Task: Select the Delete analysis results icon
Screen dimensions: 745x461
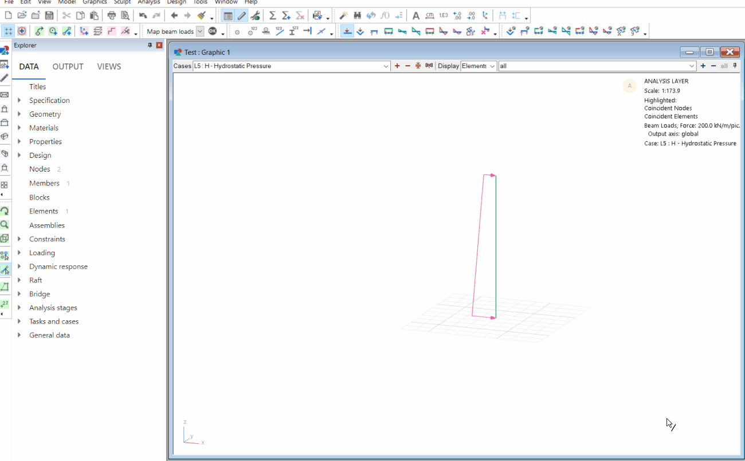Action: click(299, 15)
